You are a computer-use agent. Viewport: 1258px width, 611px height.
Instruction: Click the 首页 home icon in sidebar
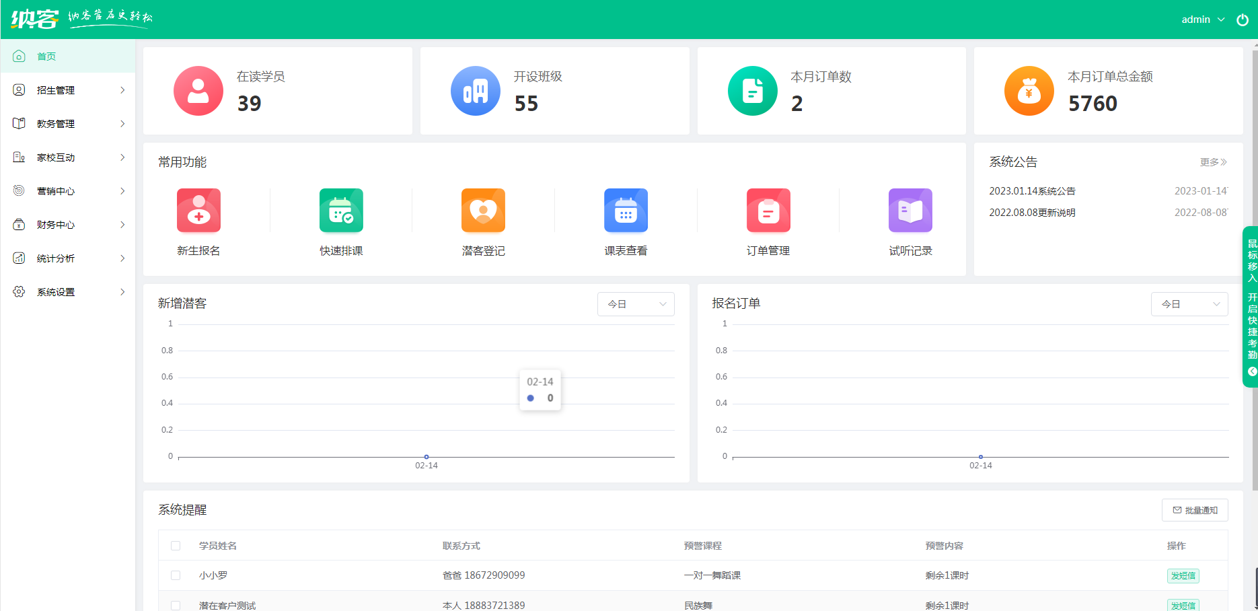(19, 57)
